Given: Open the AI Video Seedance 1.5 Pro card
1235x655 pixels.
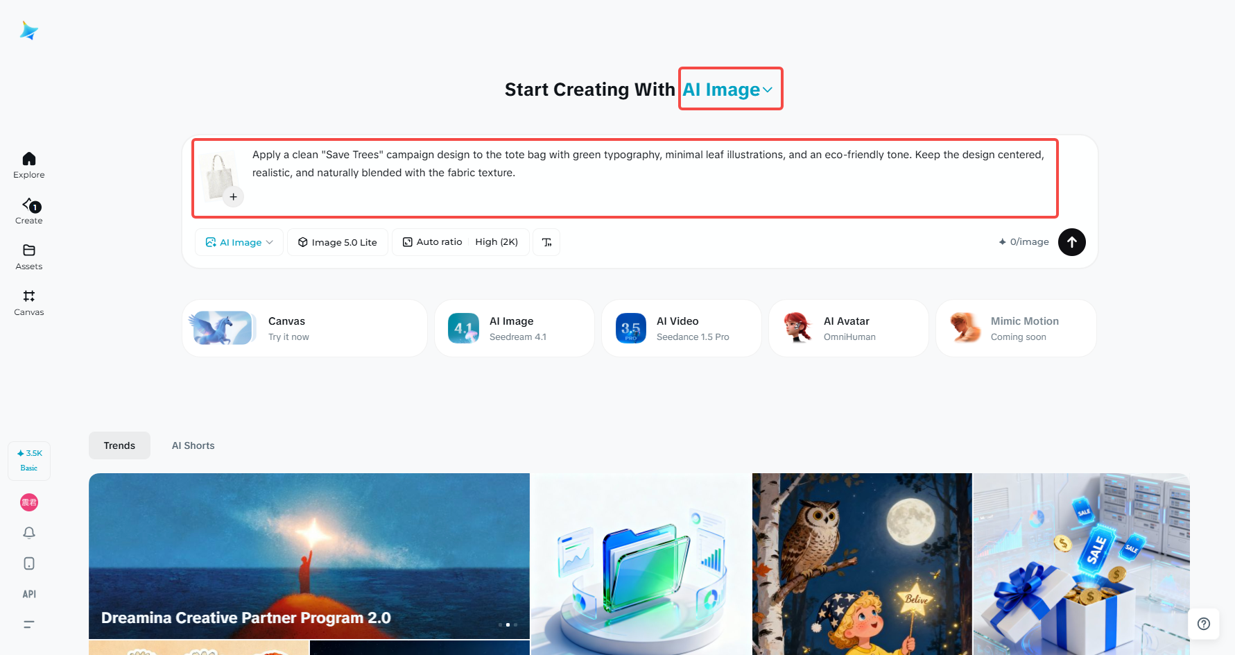Looking at the screenshot, I should click(x=682, y=328).
